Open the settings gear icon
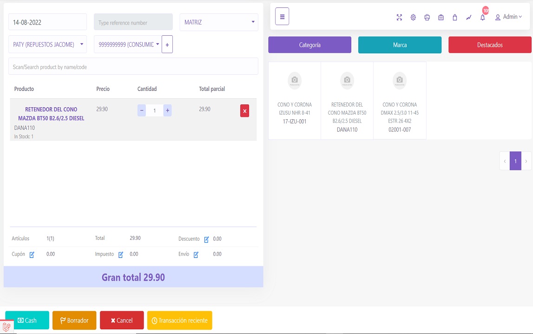 pyautogui.click(x=413, y=17)
